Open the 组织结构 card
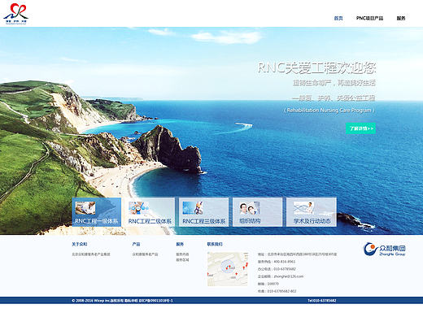The height and width of the screenshot is (317, 423). point(257,212)
